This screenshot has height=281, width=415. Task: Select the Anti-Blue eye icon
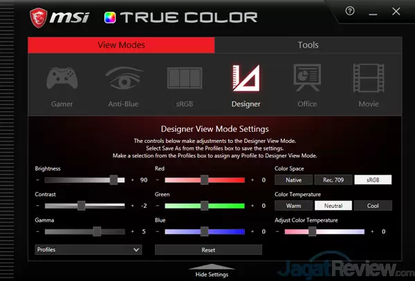point(124,78)
